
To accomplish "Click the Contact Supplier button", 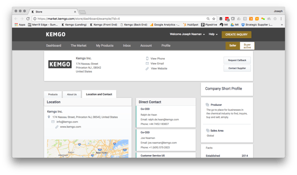I will pos(237,68).
